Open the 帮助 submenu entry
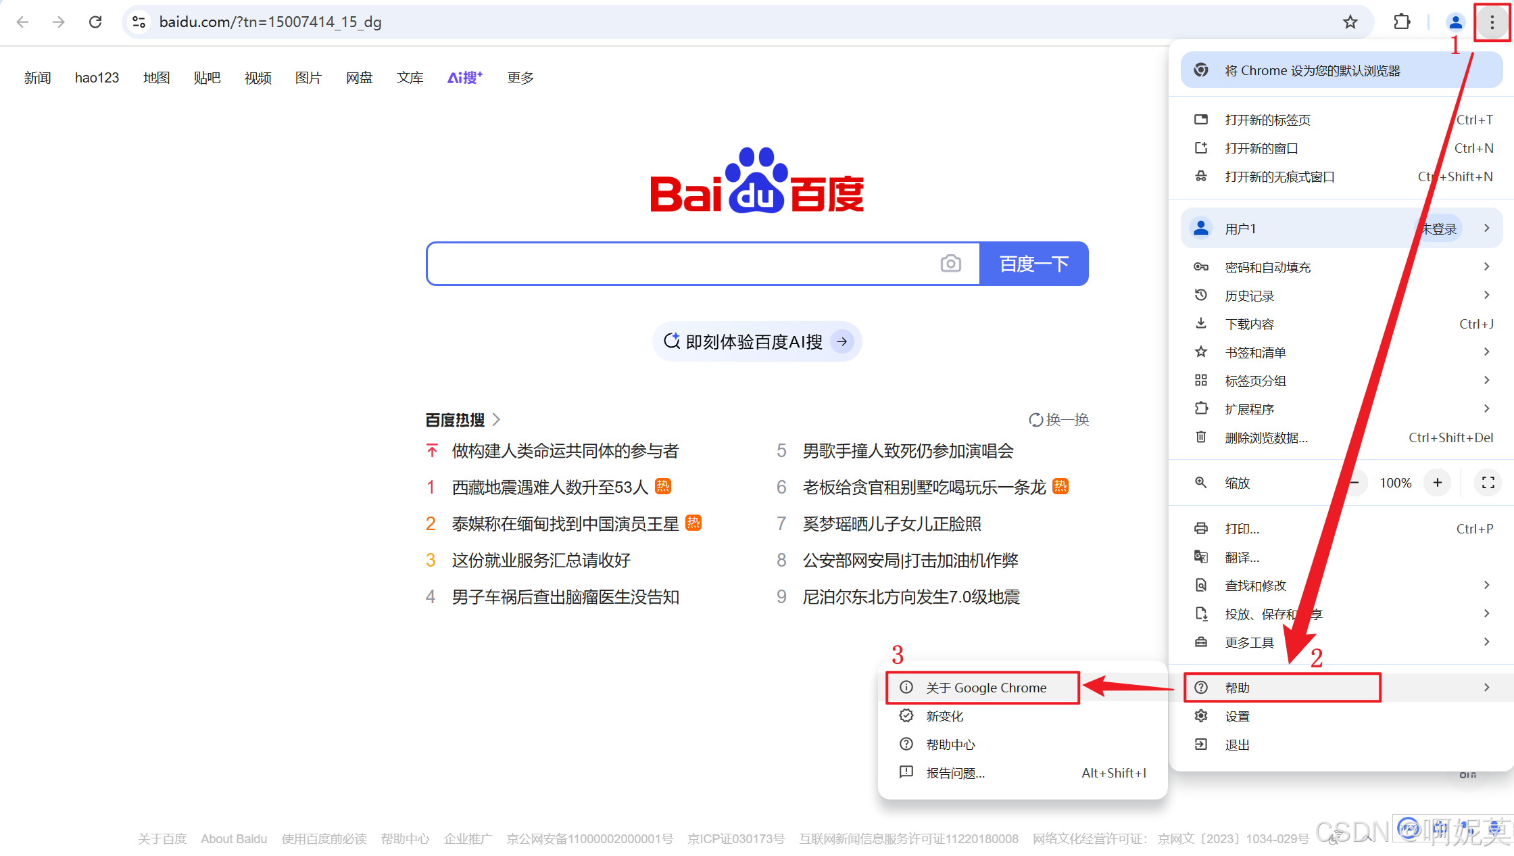This screenshot has height=856, width=1514. [x=1342, y=688]
